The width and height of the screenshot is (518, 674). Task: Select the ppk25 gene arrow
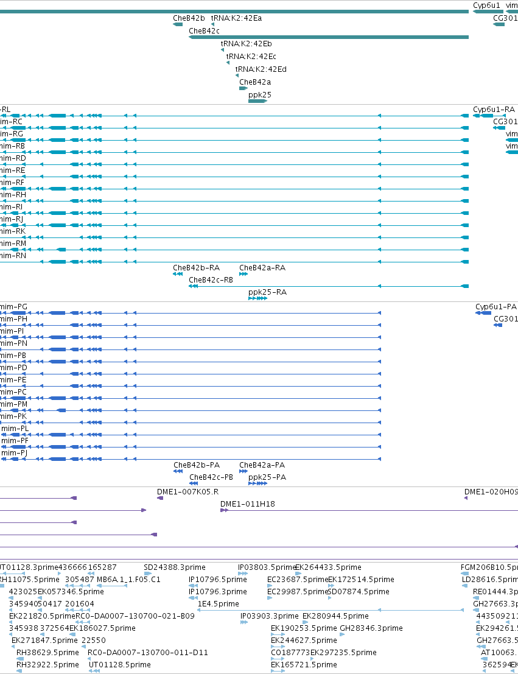pos(257,101)
